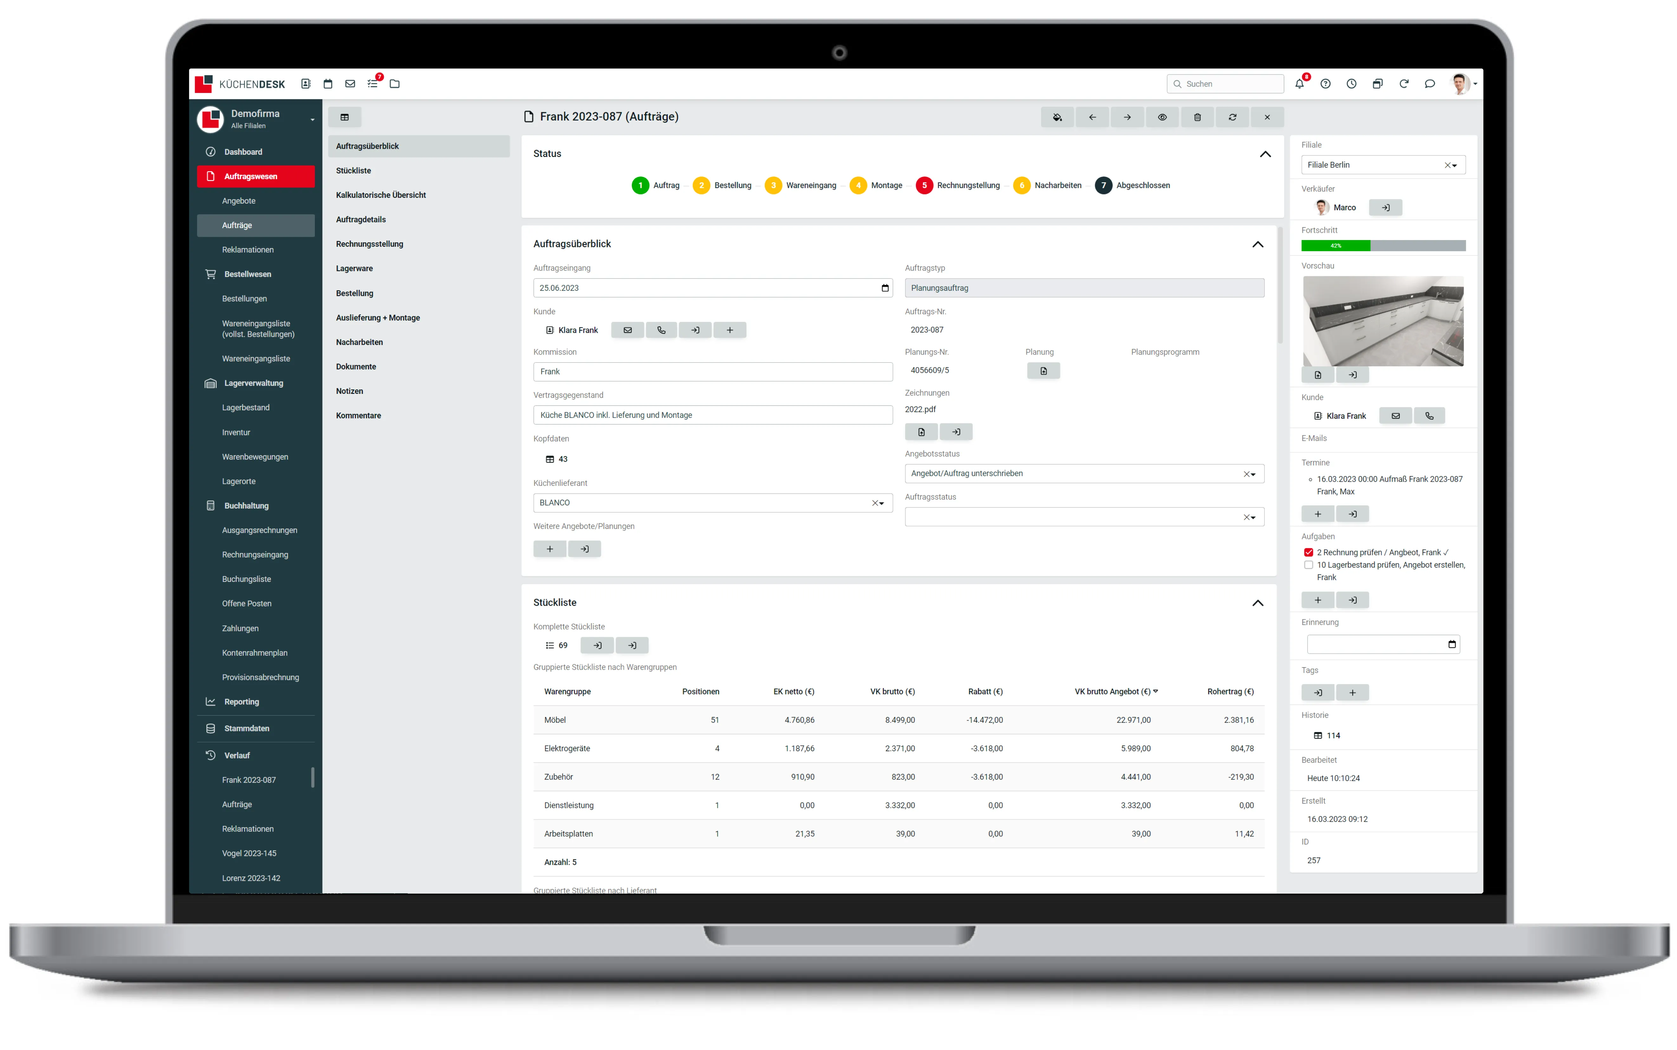Open the clock history icon in top bar
1677x1050 pixels.
click(x=1351, y=84)
